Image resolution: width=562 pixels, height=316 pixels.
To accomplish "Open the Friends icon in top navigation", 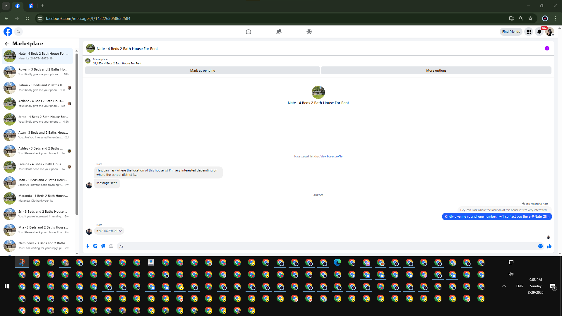I will (279, 32).
